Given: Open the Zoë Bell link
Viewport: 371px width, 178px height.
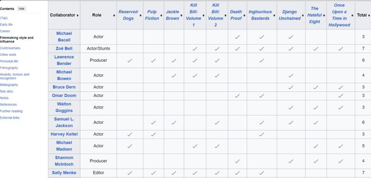Looking at the screenshot, I should 64,48.
